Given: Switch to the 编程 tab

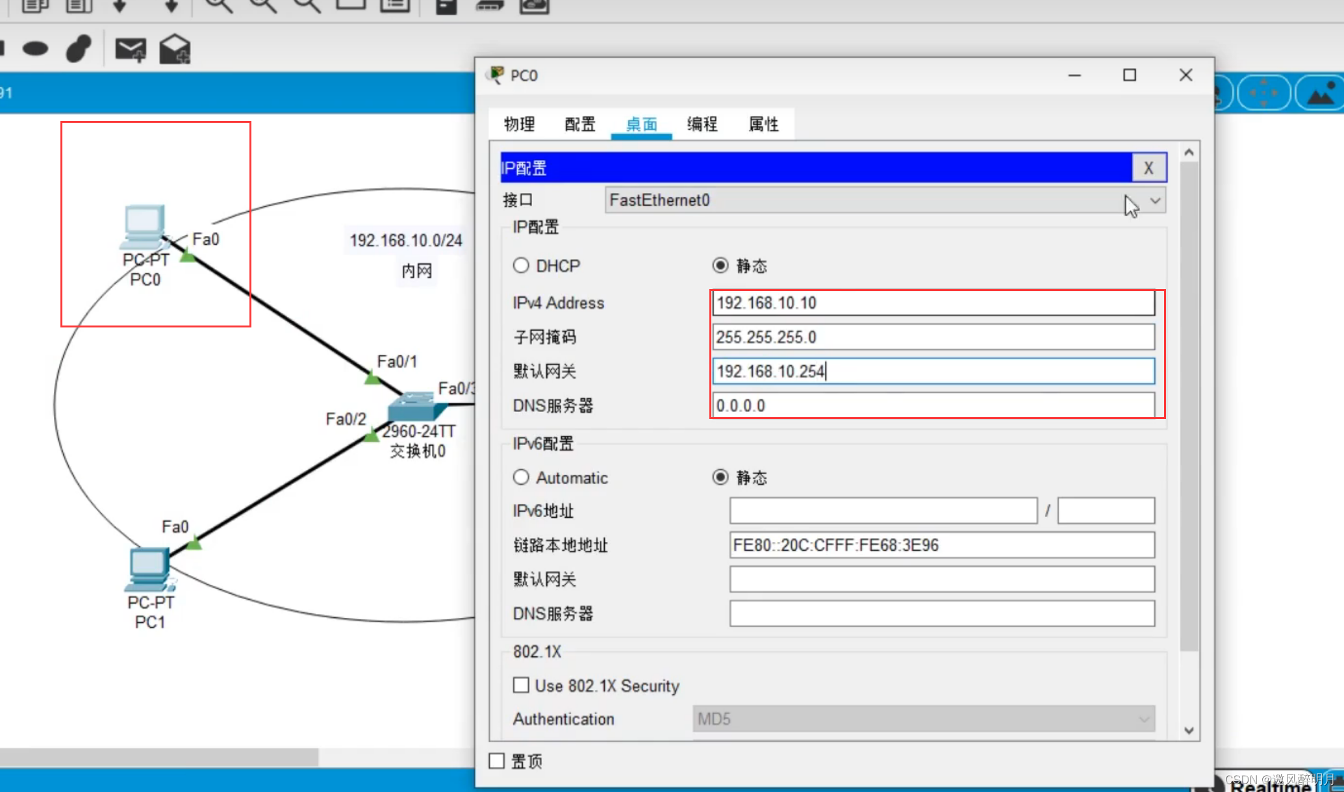Looking at the screenshot, I should pyautogui.click(x=702, y=124).
